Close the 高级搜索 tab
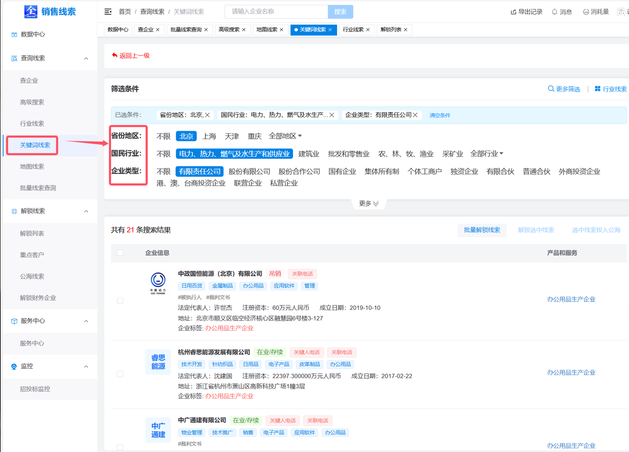 244,30
